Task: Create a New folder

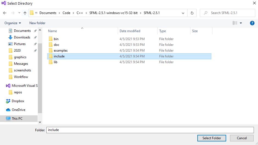Action: 37,23
